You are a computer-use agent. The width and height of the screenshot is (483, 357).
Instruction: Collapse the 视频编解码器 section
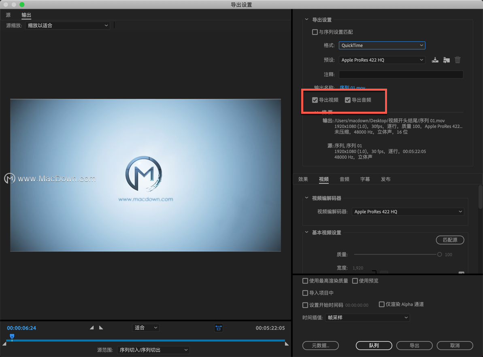(x=306, y=198)
